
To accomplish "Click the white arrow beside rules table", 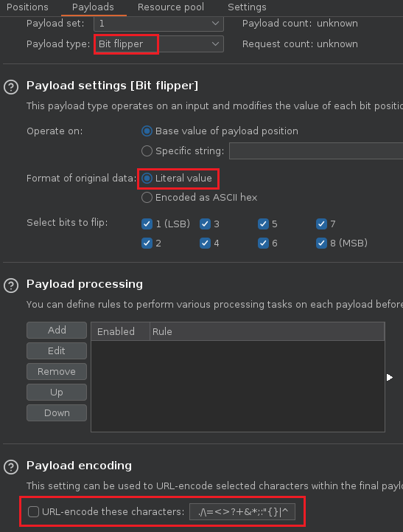I will pos(390,377).
